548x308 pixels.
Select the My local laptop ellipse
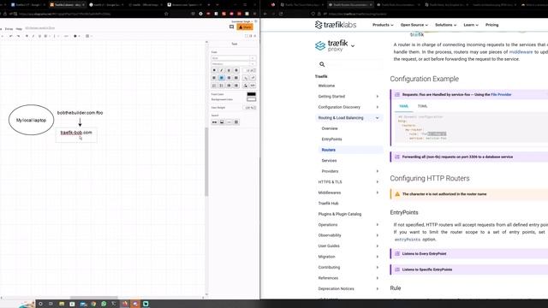tap(31, 120)
